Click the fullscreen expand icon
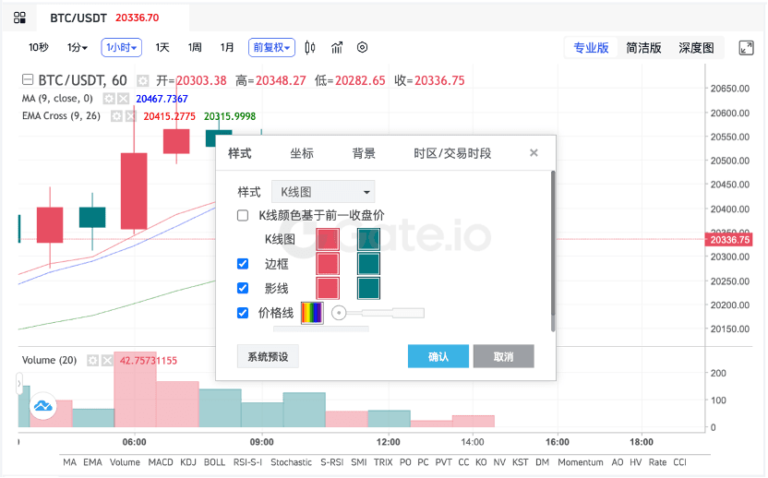The height and width of the screenshot is (478, 768). click(745, 48)
